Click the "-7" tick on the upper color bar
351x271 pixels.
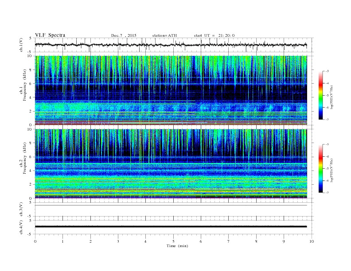pos(327,120)
